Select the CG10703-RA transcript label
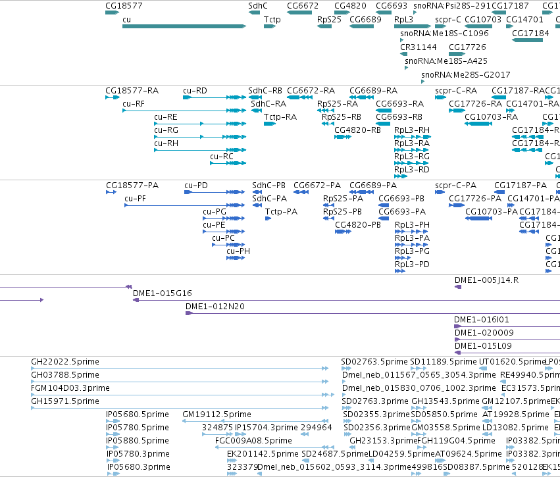The height and width of the screenshot is (477, 560). tap(491, 117)
